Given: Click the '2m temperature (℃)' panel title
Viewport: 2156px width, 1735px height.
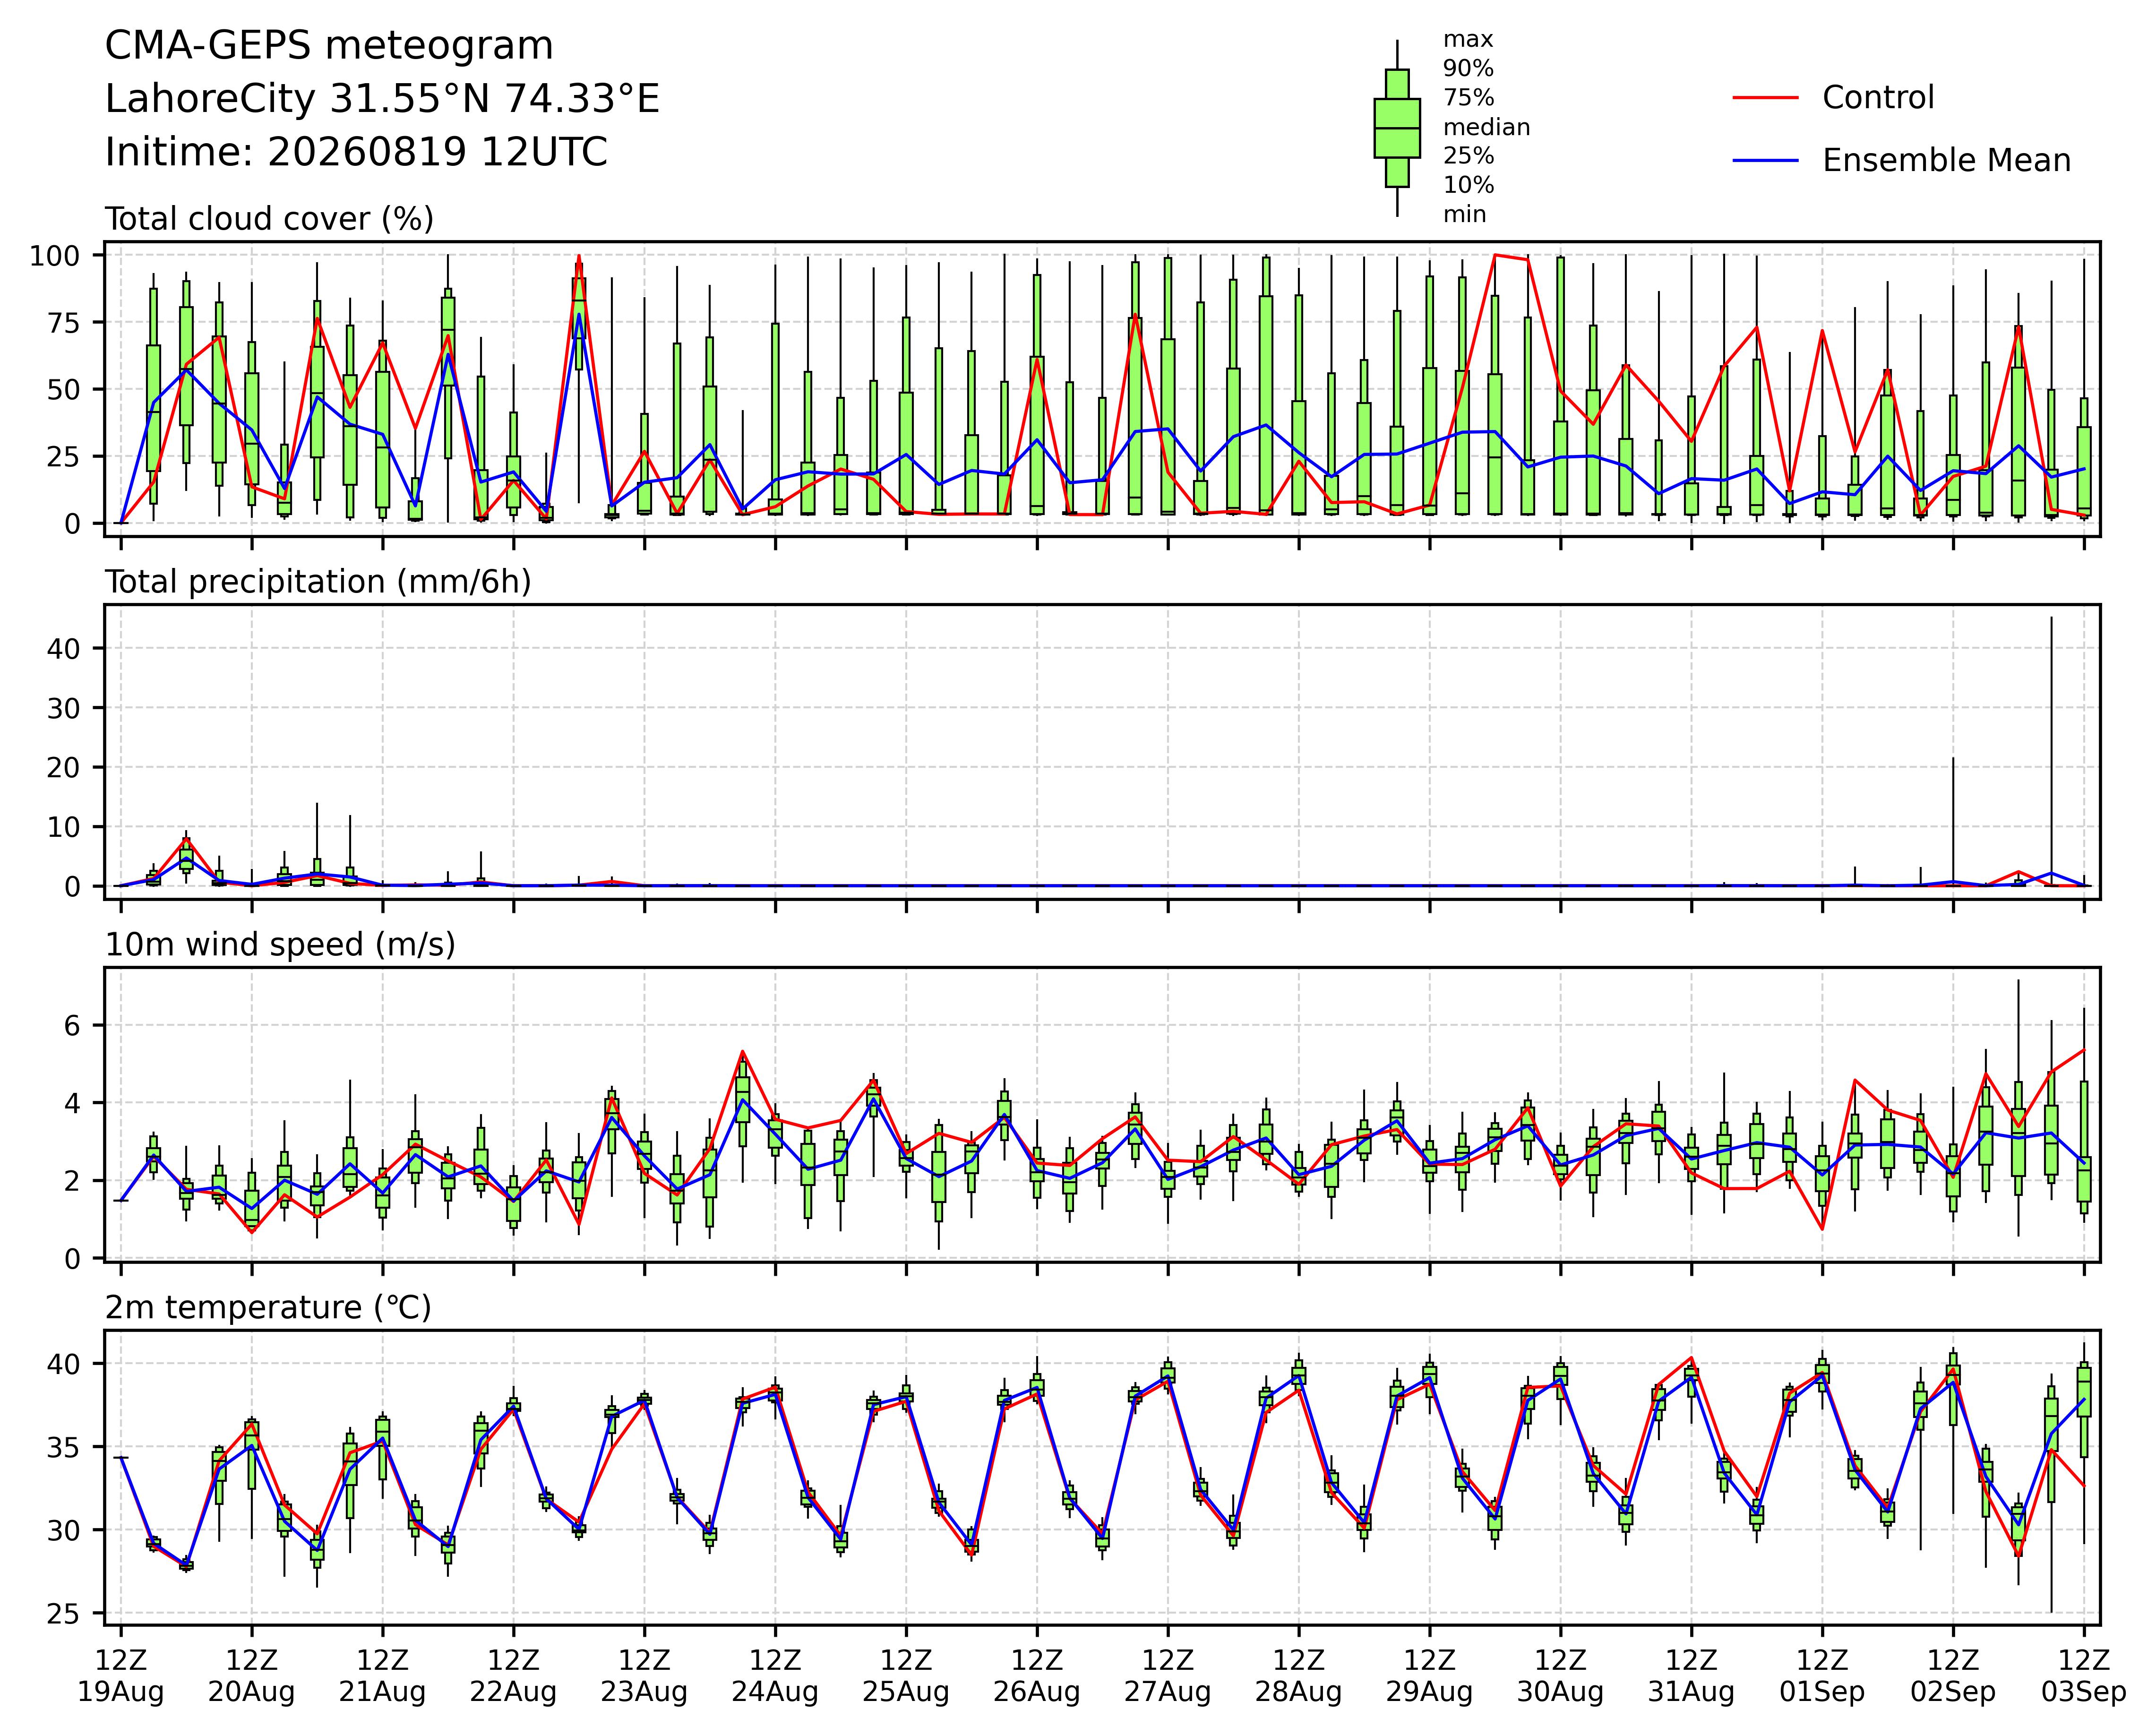Looking at the screenshot, I should pyautogui.click(x=268, y=1308).
